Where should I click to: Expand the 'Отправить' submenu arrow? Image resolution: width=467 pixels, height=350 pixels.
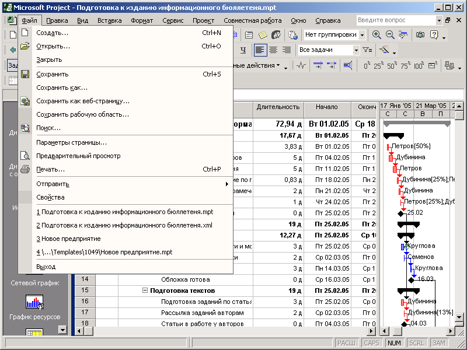click(x=227, y=184)
